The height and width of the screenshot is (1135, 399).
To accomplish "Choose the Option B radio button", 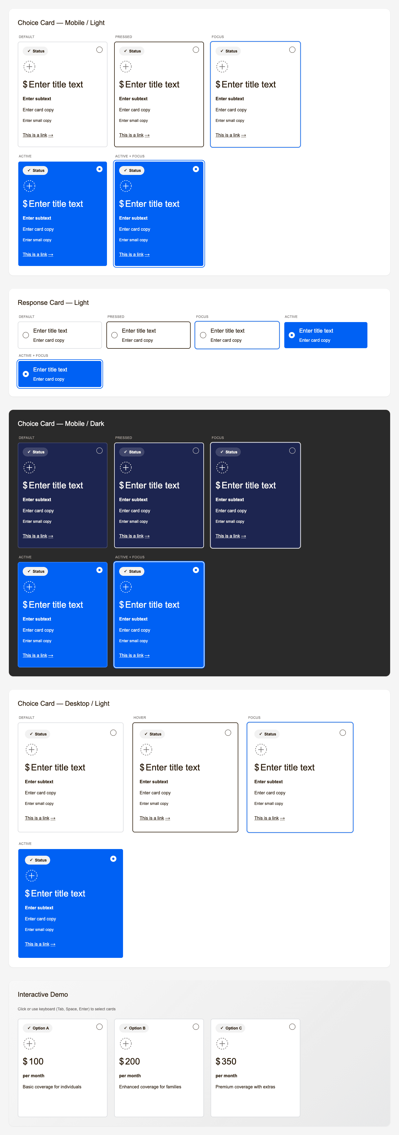I will (196, 1027).
